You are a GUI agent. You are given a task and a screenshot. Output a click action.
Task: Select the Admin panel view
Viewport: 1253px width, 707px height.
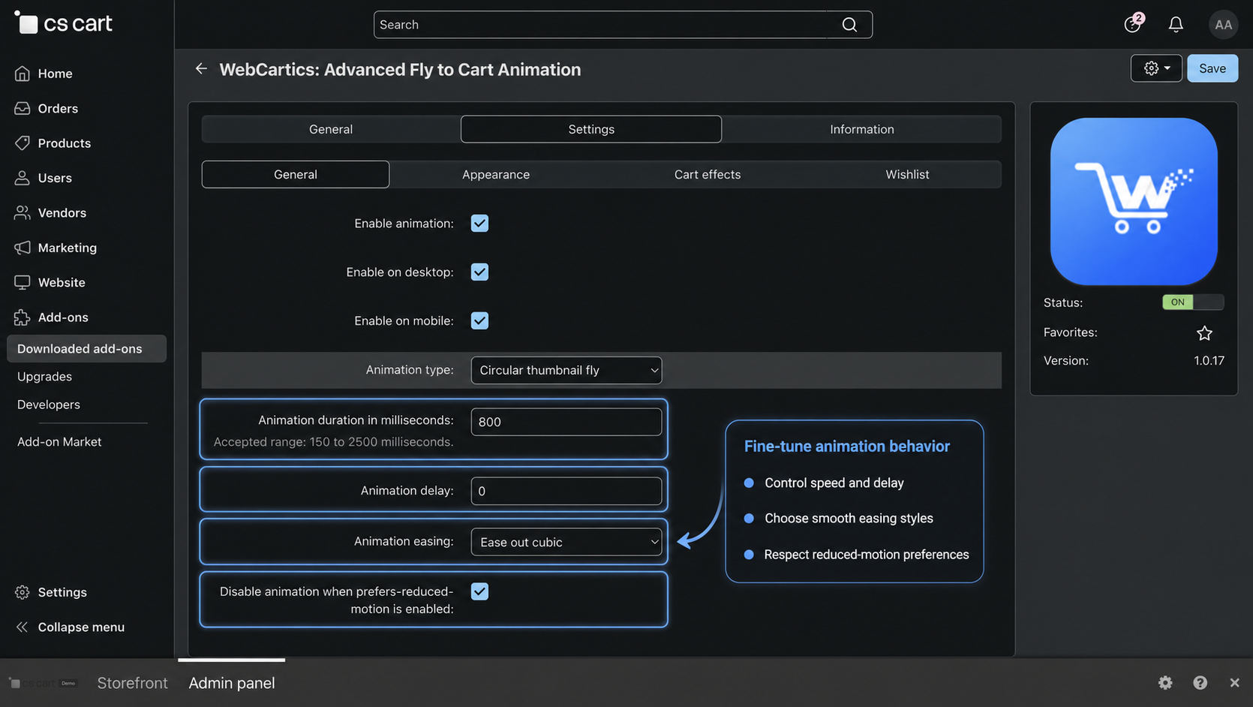click(x=232, y=683)
